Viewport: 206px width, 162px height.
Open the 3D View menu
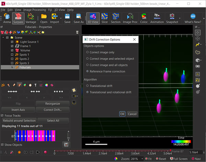click(60, 10)
